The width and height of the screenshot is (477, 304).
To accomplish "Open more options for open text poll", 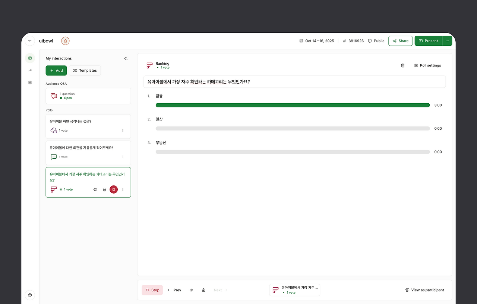I will pyautogui.click(x=123, y=157).
